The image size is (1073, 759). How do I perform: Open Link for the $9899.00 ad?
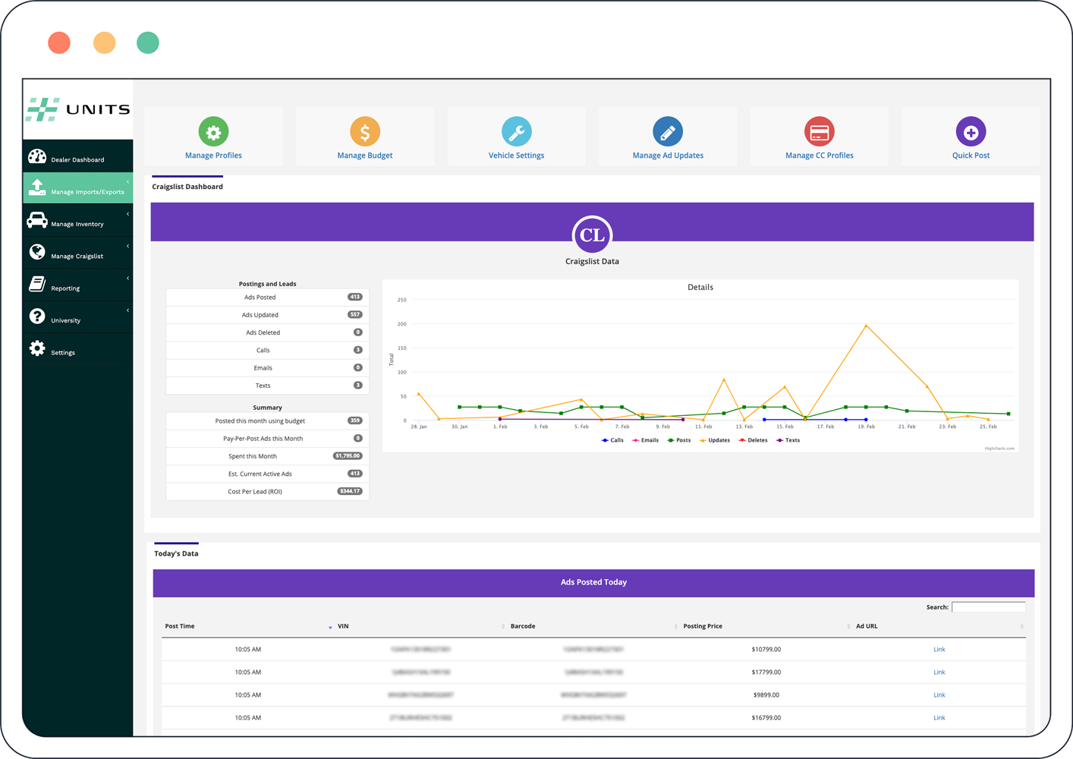(x=939, y=694)
